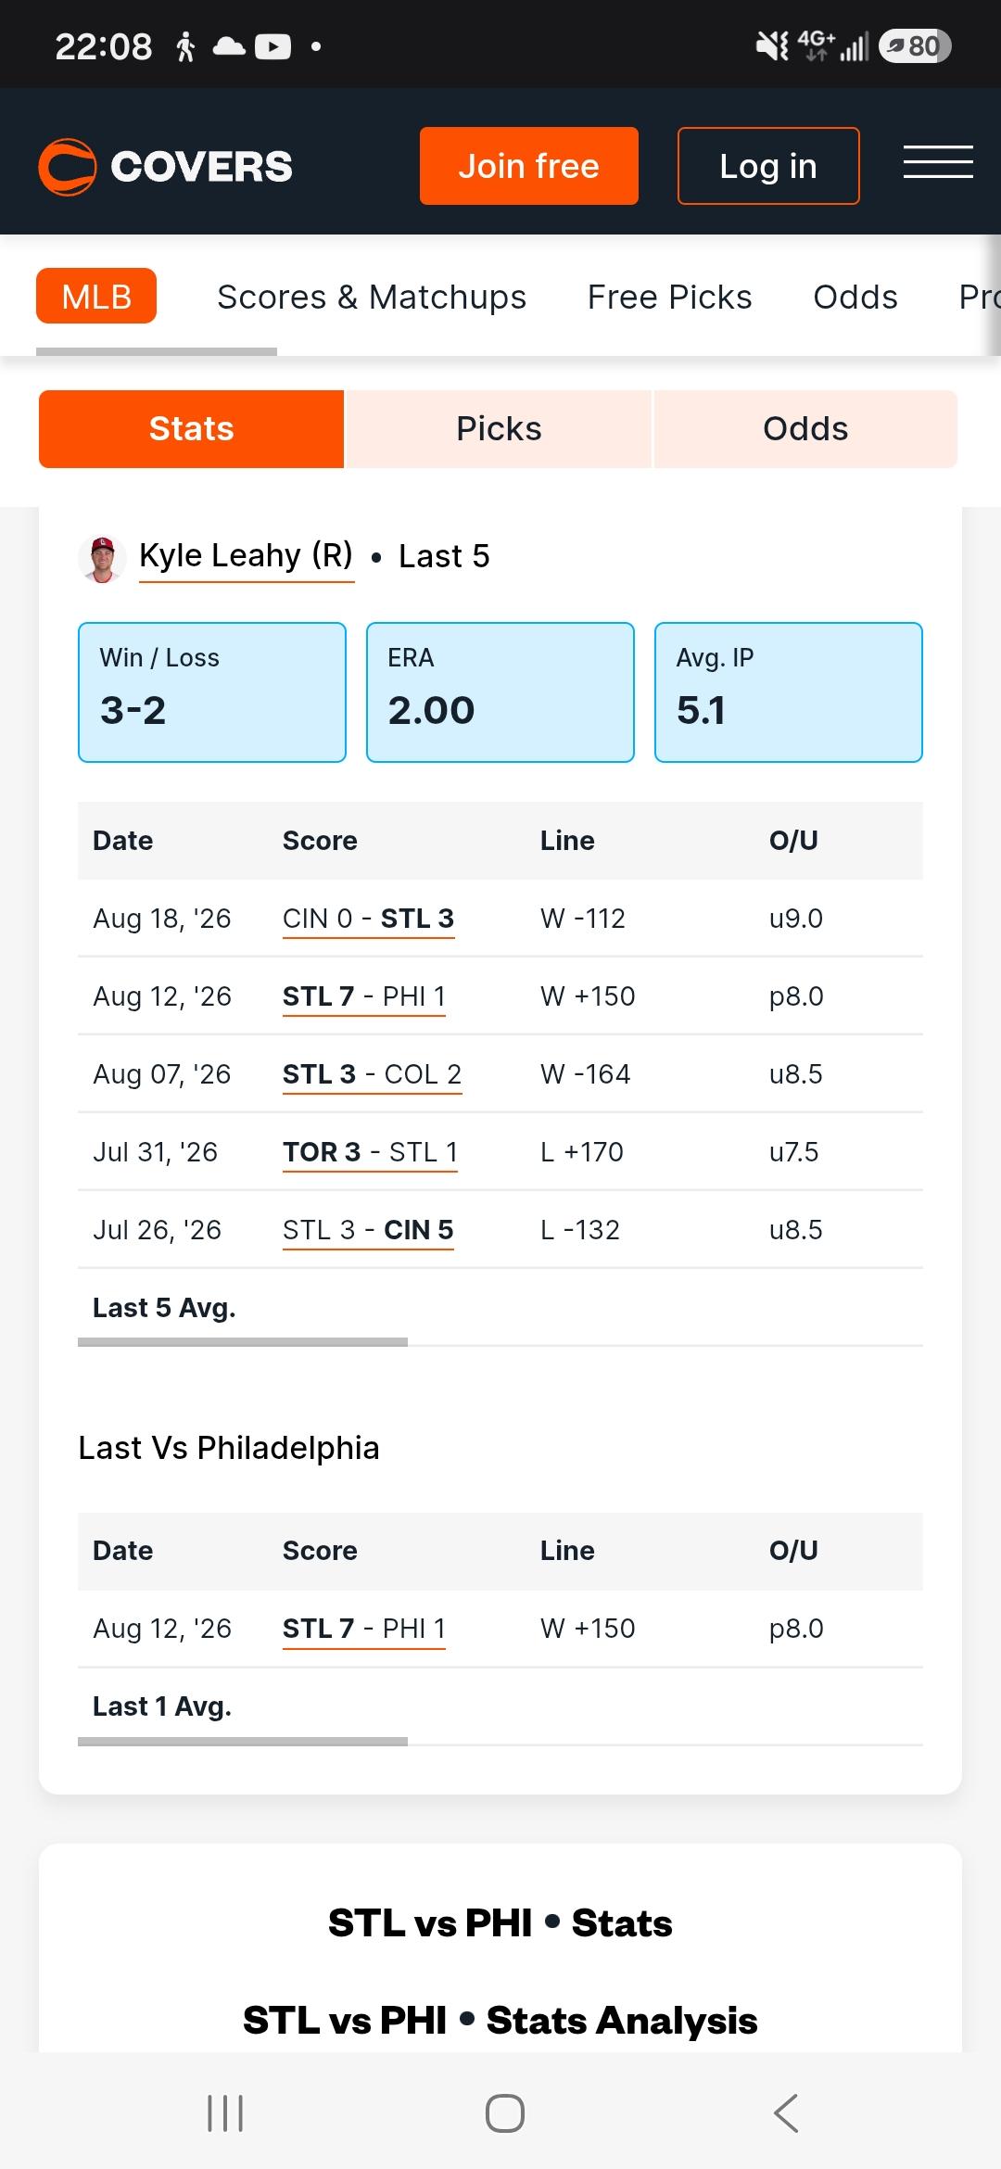Go to Free Picks menu item
1001x2169 pixels.
click(x=670, y=297)
